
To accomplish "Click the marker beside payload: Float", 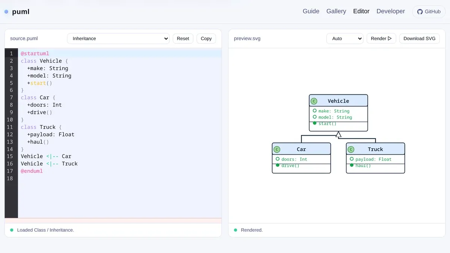I will [x=352, y=159].
